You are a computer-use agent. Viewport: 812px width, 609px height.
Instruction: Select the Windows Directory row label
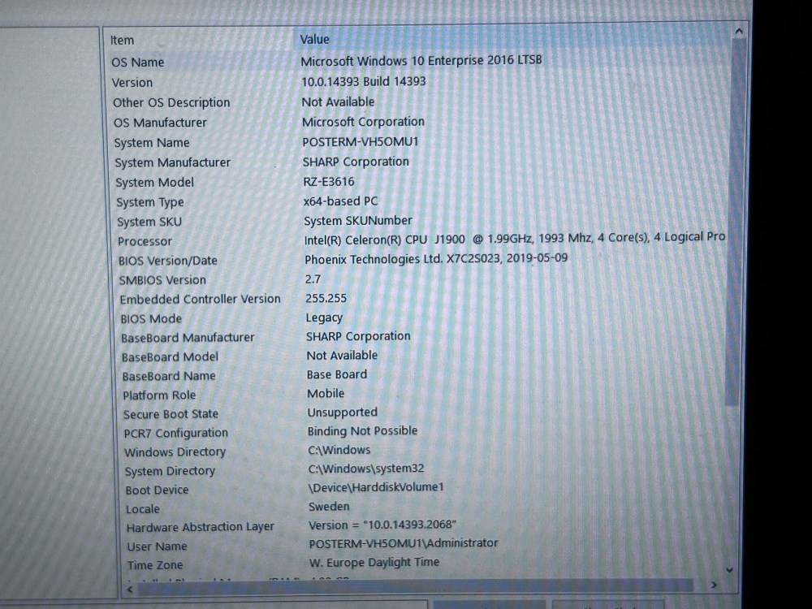pos(175,452)
